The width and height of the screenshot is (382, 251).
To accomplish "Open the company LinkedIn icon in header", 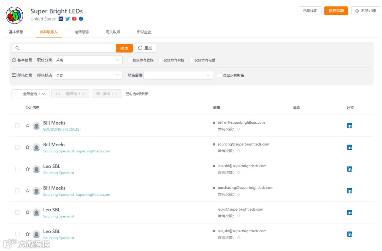I will (x=61, y=19).
